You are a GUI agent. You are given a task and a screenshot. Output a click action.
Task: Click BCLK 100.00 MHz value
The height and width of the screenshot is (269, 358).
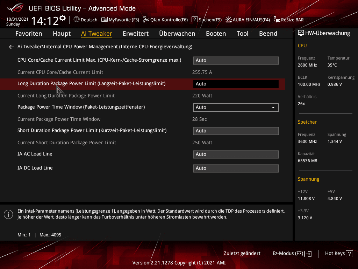[x=309, y=84]
